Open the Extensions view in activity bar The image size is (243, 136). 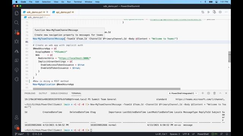(17, 79)
